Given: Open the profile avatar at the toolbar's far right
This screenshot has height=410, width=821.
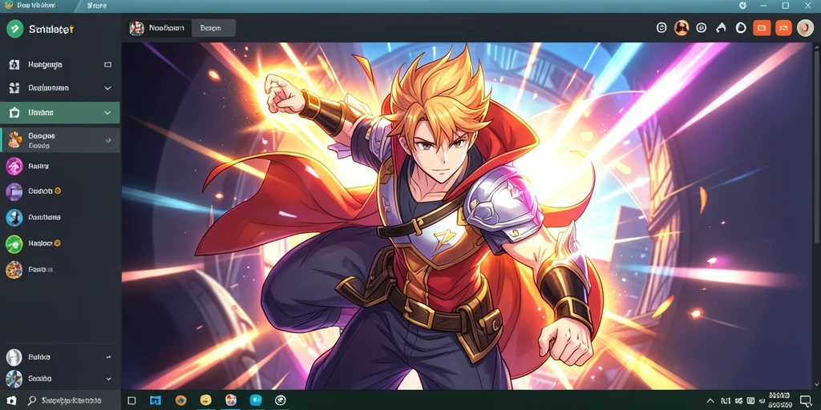Looking at the screenshot, I should (805, 28).
